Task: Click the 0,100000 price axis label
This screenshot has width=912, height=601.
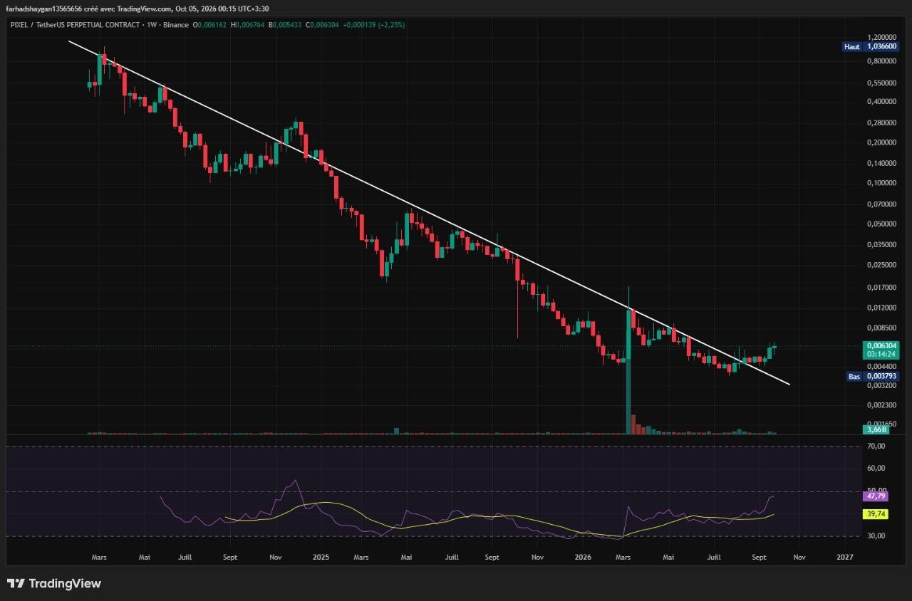Action: pos(881,183)
